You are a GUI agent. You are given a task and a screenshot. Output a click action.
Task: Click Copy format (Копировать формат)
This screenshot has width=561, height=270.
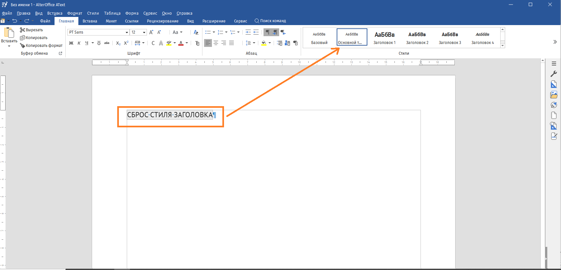click(41, 46)
